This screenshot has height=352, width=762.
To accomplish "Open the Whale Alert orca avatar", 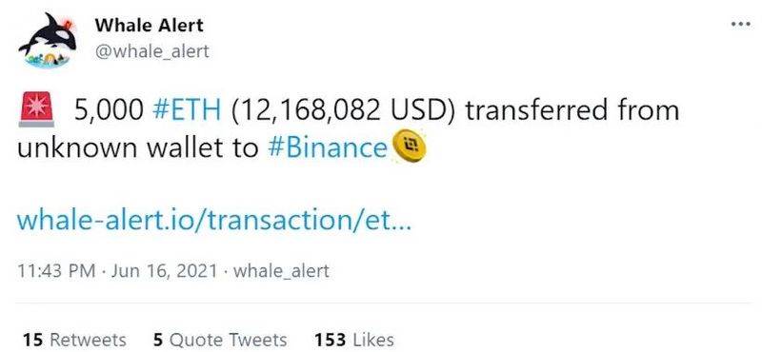I will 47,40.
